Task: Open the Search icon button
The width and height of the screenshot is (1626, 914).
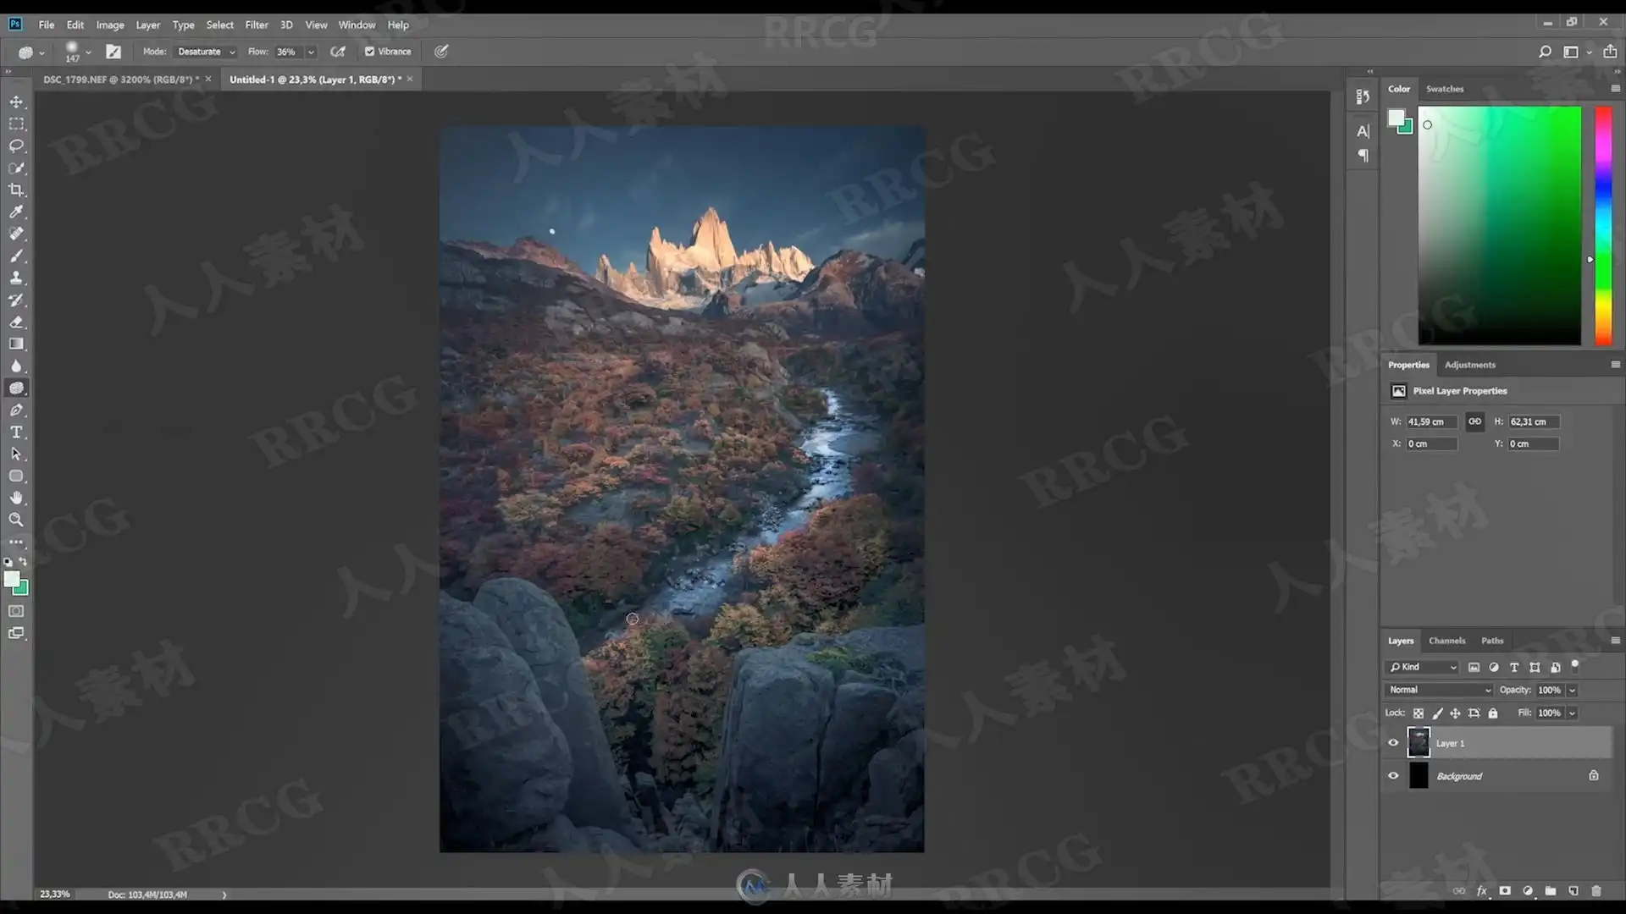Action: [x=1545, y=52]
